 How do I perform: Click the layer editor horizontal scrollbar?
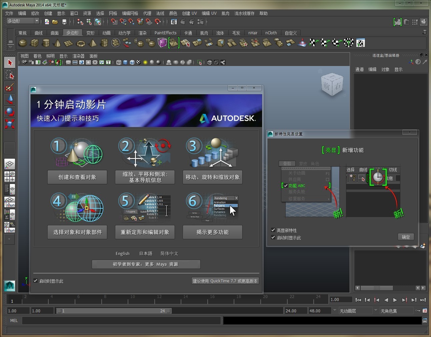[377, 288]
